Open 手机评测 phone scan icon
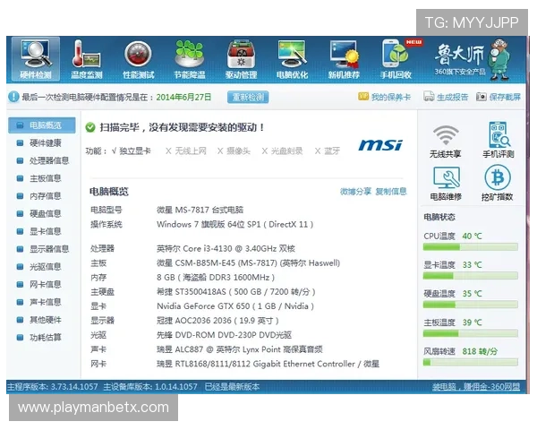 pos(499,140)
